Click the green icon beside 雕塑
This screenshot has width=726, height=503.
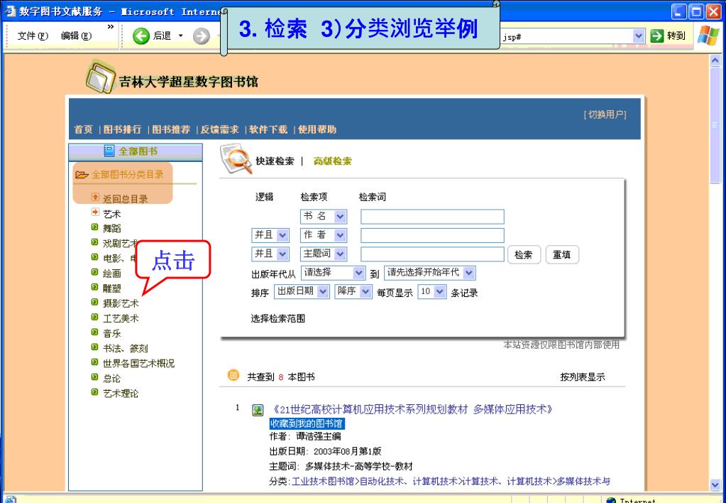(95, 287)
